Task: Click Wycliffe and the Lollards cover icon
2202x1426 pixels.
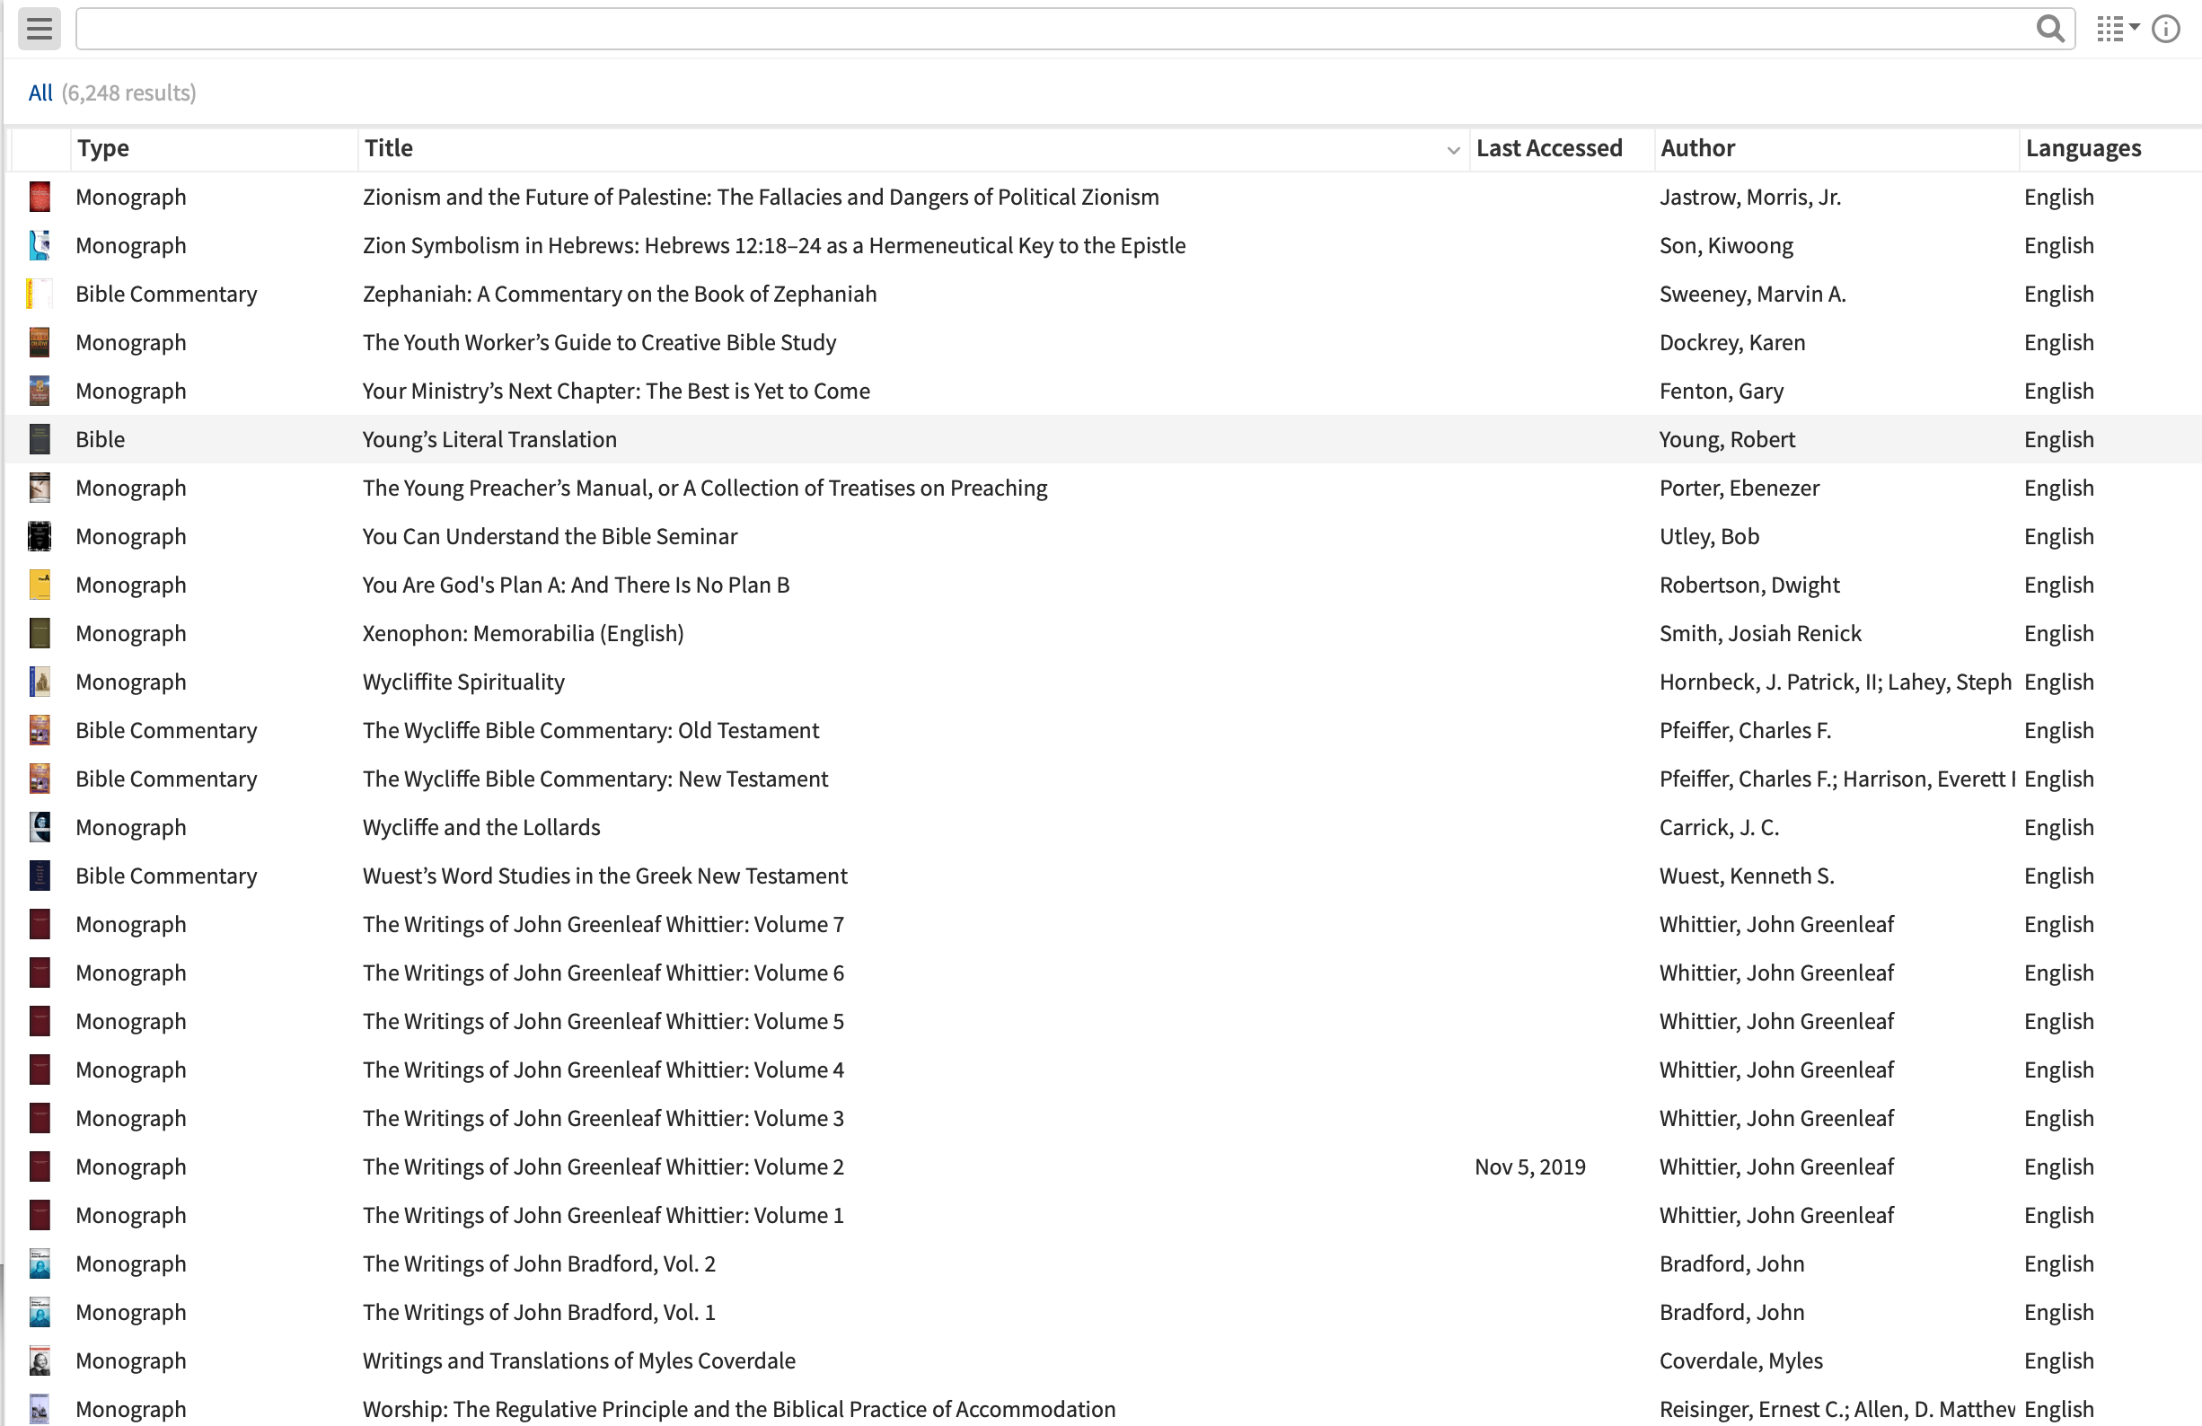Action: (40, 827)
